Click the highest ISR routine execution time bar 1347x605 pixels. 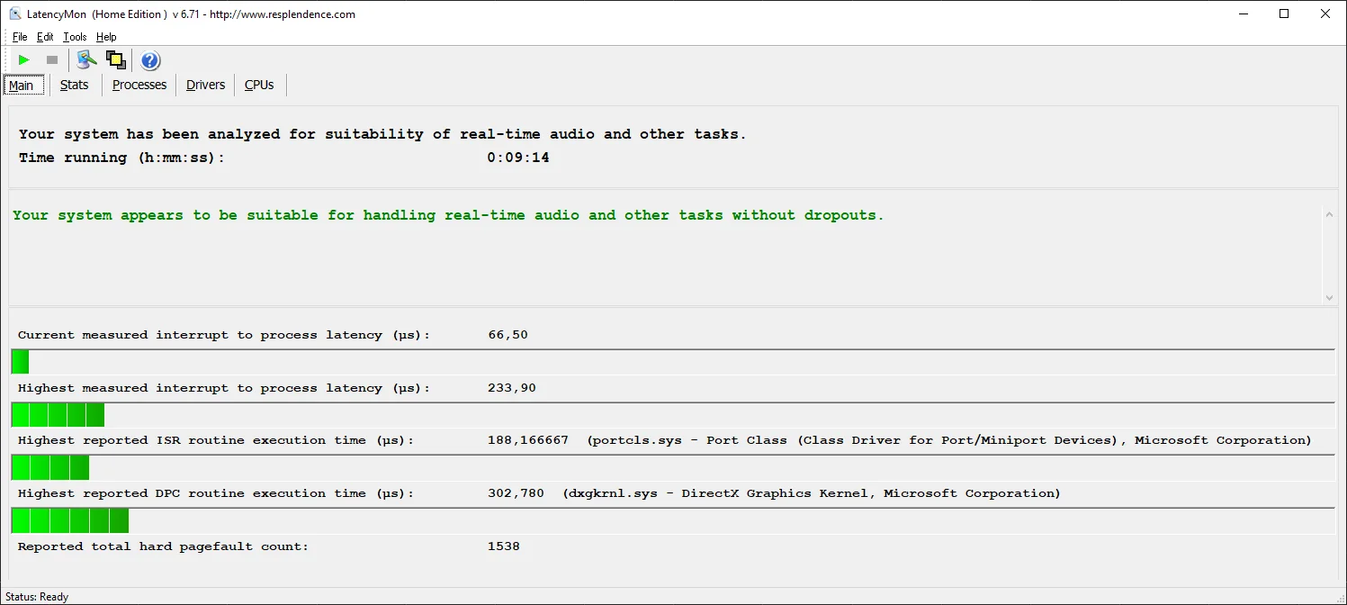(673, 467)
